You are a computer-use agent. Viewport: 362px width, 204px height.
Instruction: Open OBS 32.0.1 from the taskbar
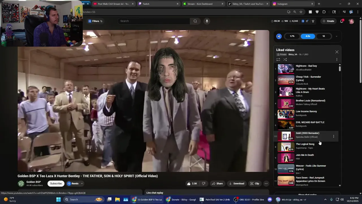pyautogui.click(x=249, y=199)
